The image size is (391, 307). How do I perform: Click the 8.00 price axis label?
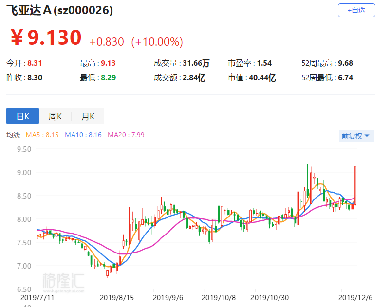[x=24, y=219]
